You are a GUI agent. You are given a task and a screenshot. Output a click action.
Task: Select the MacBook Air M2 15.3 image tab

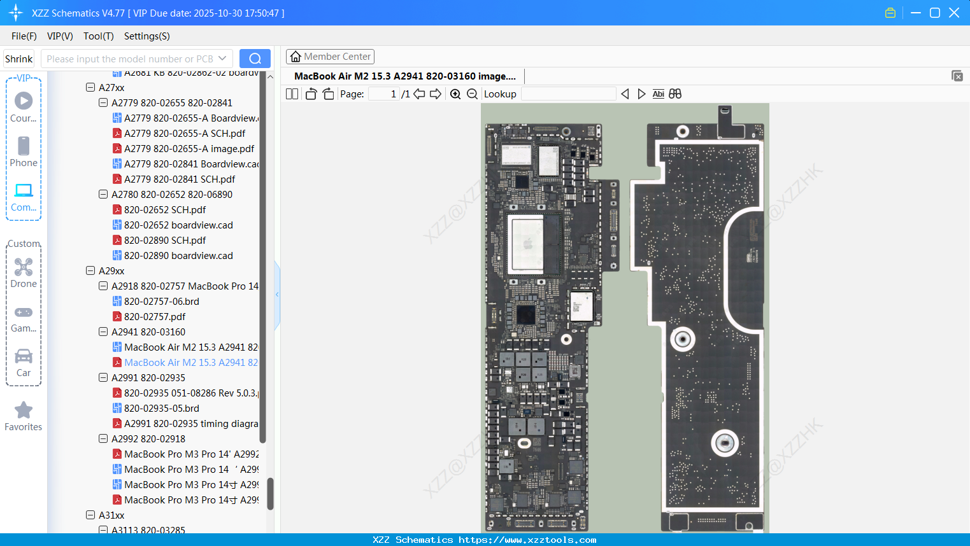point(405,76)
